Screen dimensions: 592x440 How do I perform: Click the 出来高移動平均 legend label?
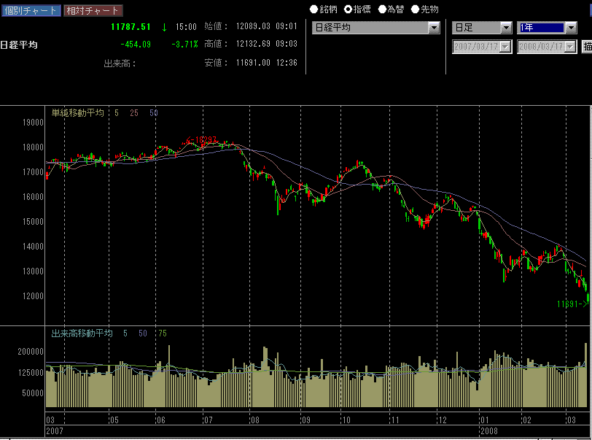[82, 333]
